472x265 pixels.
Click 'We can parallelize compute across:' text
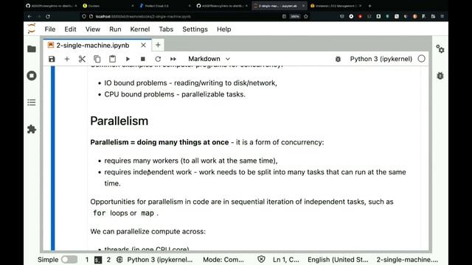click(x=147, y=232)
